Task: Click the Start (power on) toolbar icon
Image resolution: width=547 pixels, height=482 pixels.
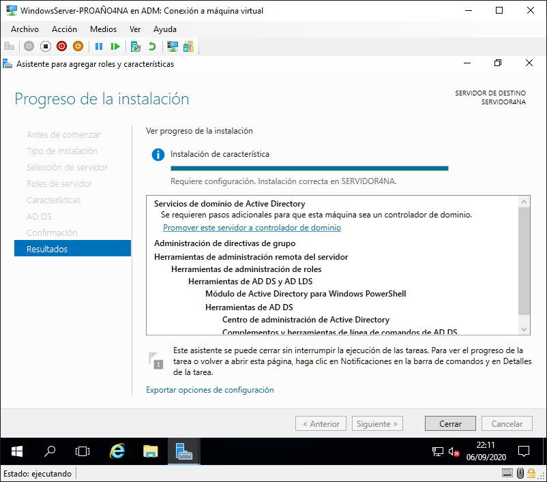Action: pos(29,46)
